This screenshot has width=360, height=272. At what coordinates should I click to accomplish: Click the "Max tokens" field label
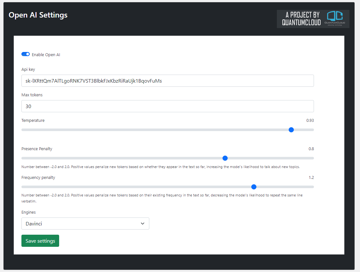32,95
